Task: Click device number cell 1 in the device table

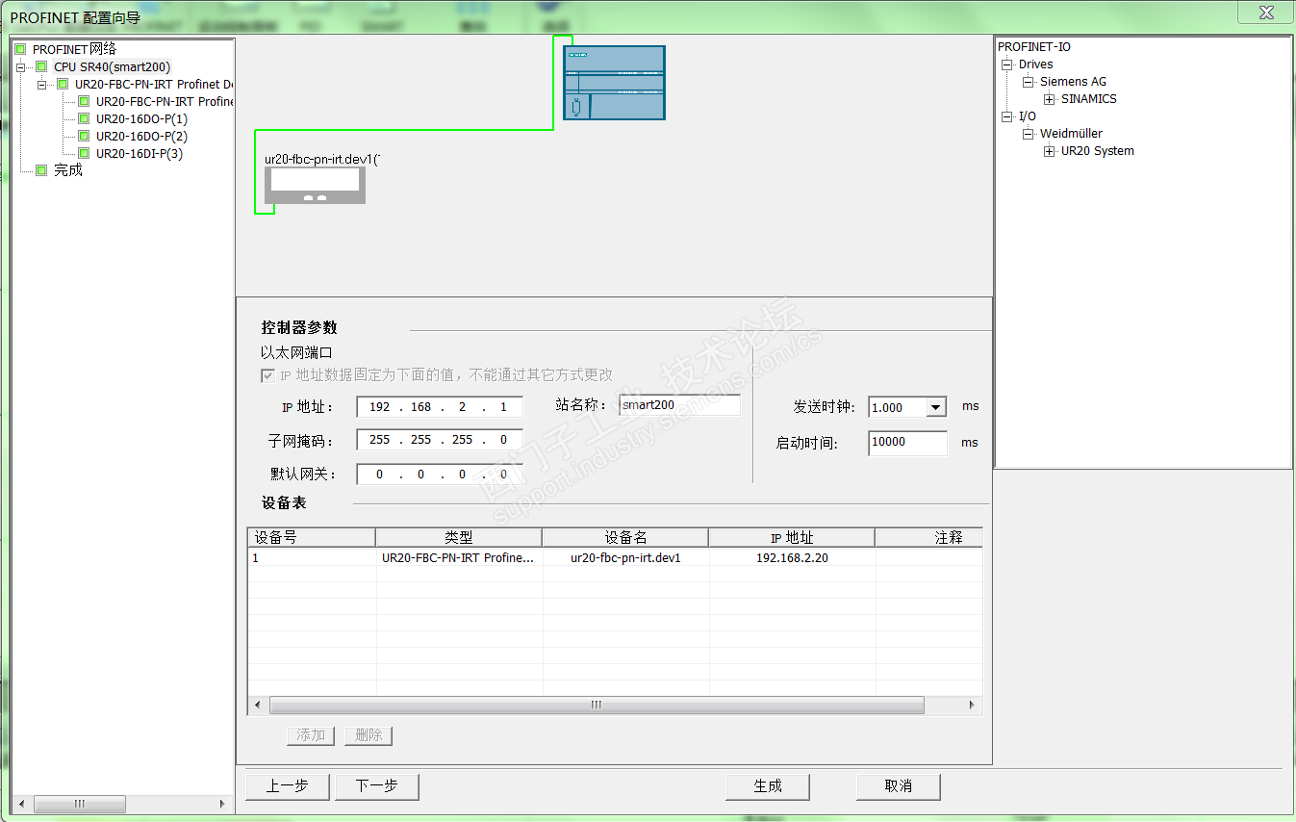Action: (312, 557)
